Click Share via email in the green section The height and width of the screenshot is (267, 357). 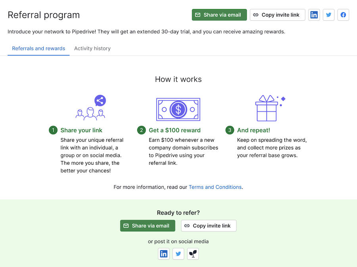[148, 225]
